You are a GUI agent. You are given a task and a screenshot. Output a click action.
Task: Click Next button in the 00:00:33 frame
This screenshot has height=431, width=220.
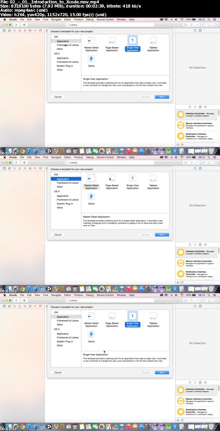click(x=162, y=97)
